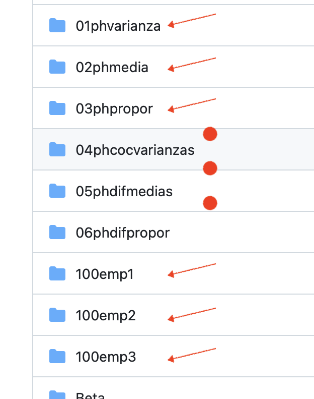Click the 06phdifpropor folder icon
This screenshot has width=314, height=399.
coord(57,232)
